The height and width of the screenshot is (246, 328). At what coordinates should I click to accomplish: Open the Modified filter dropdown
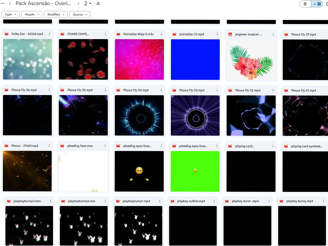[56, 14]
